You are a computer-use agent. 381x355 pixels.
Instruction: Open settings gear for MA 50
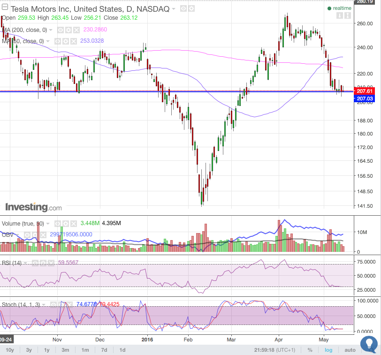point(66,41)
